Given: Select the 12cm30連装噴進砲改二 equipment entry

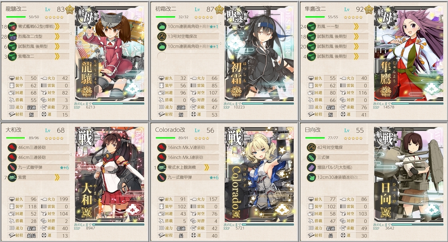Looking at the screenshot, I should 337,177.
